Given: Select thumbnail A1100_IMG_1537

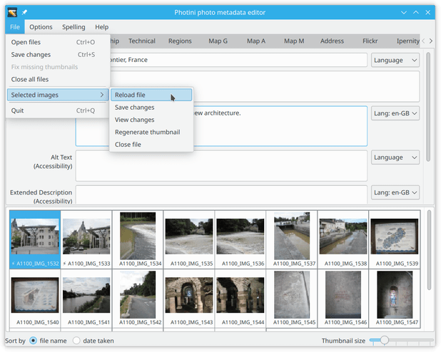Looking at the screenshot, I should 292,239.
